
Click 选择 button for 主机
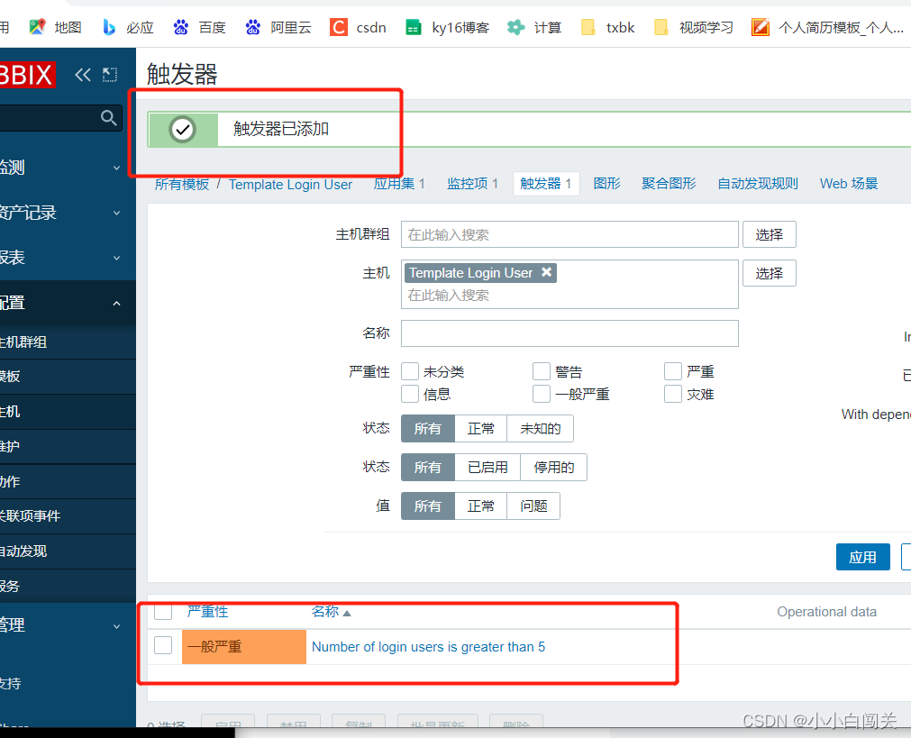[770, 273]
